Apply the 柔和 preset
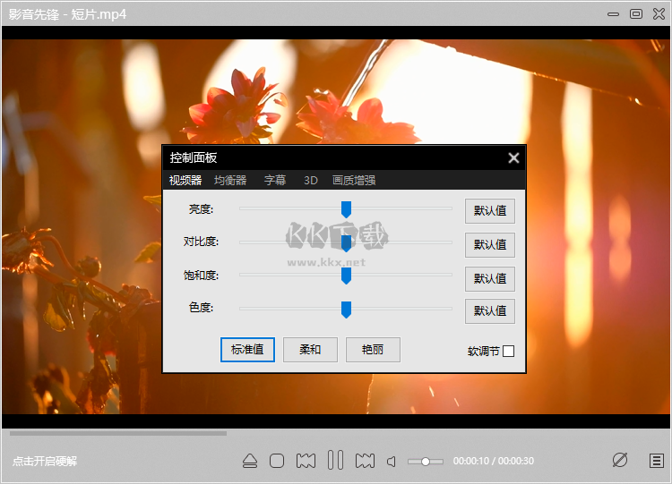The height and width of the screenshot is (484, 672). pos(310,350)
